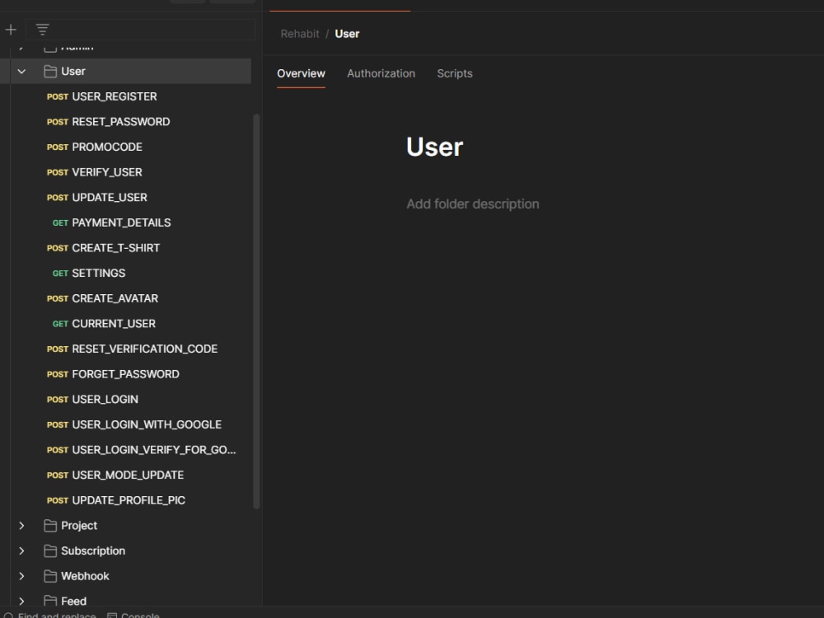
Task: Expand the Project folder chevron
Action: 21,526
